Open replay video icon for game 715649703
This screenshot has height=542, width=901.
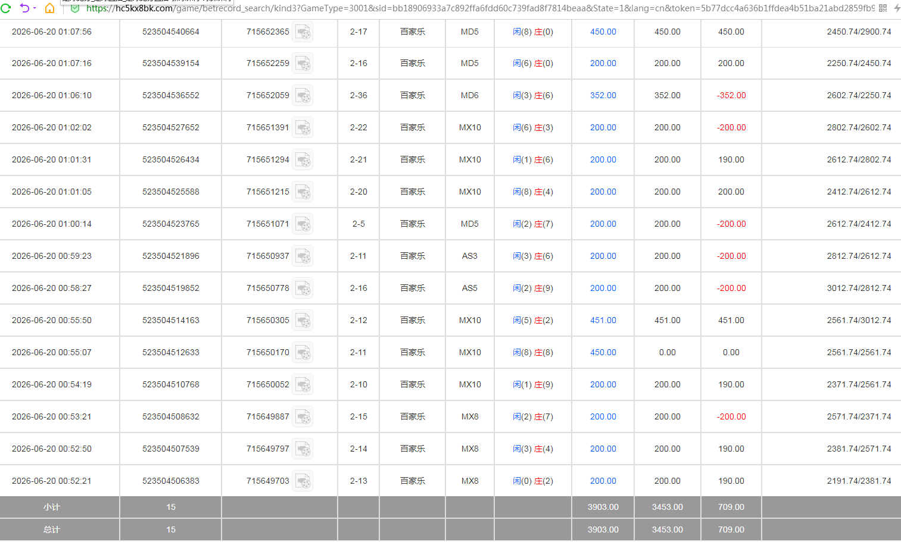(x=303, y=481)
